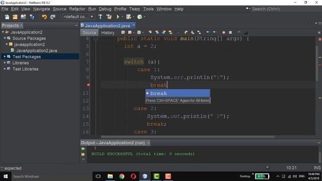This screenshot has height=181, width=322.
Task: Collapse the Source Packages node
Action: coord(5,38)
